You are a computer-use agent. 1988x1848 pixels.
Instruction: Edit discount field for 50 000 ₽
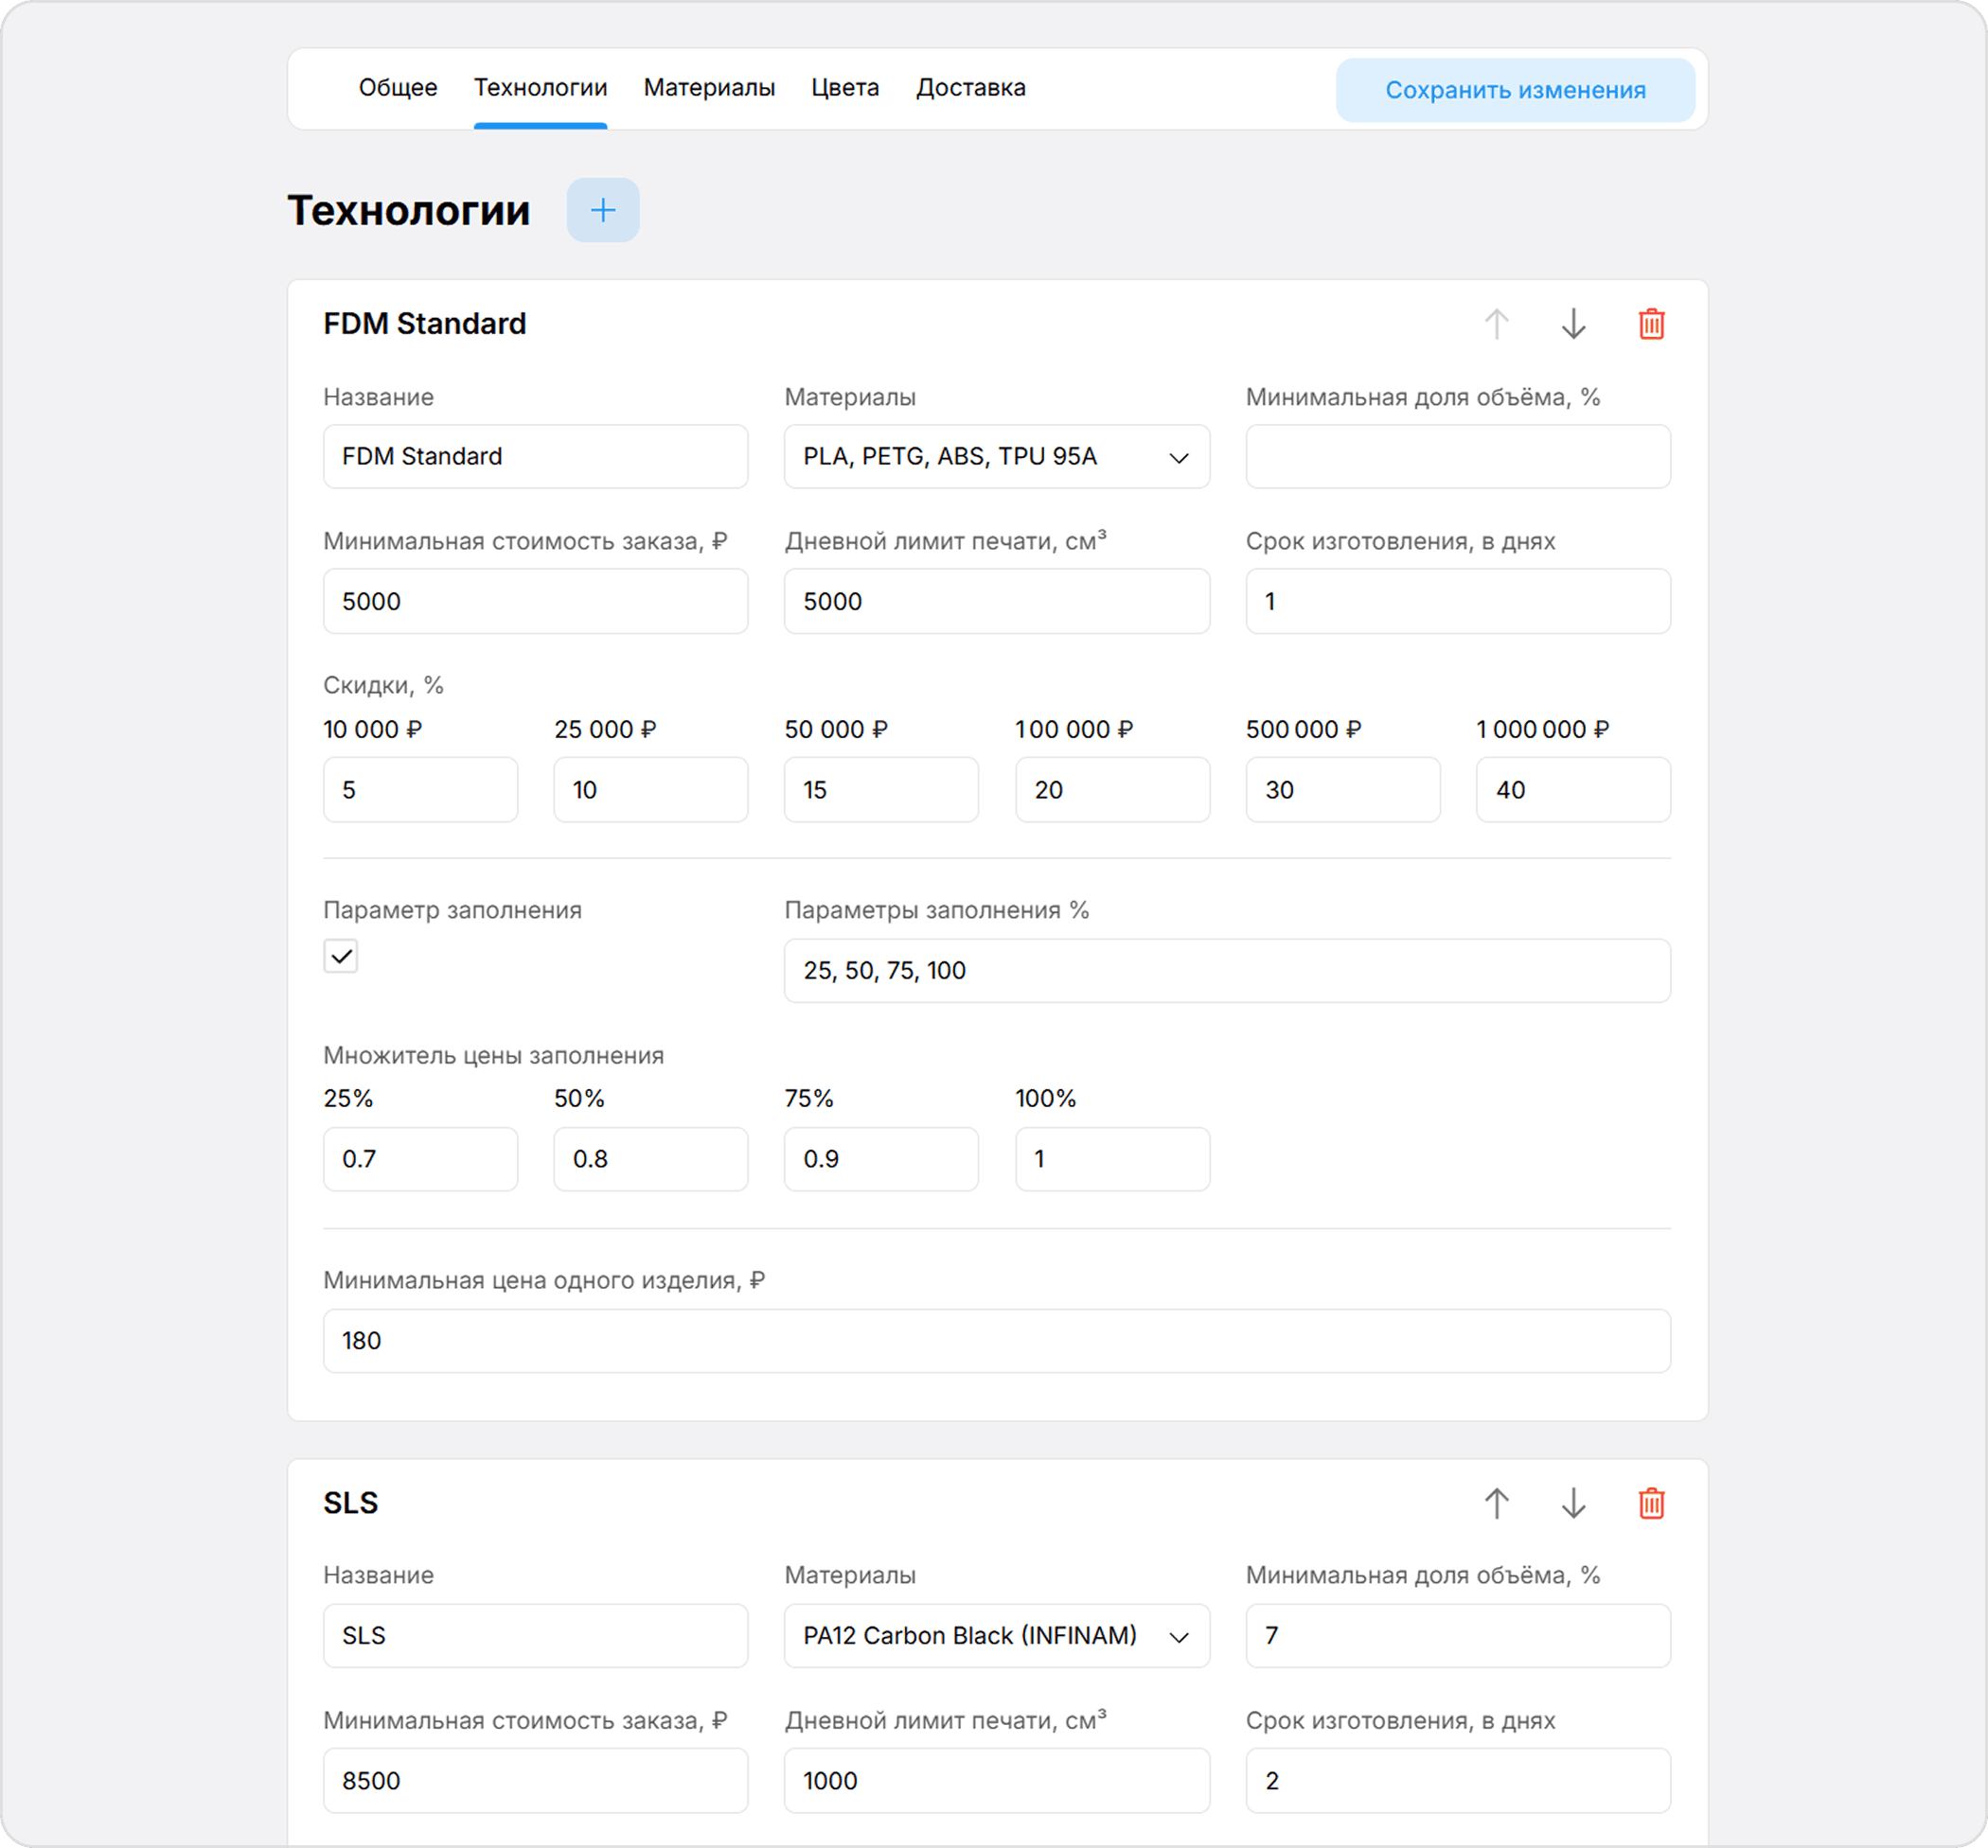point(882,789)
